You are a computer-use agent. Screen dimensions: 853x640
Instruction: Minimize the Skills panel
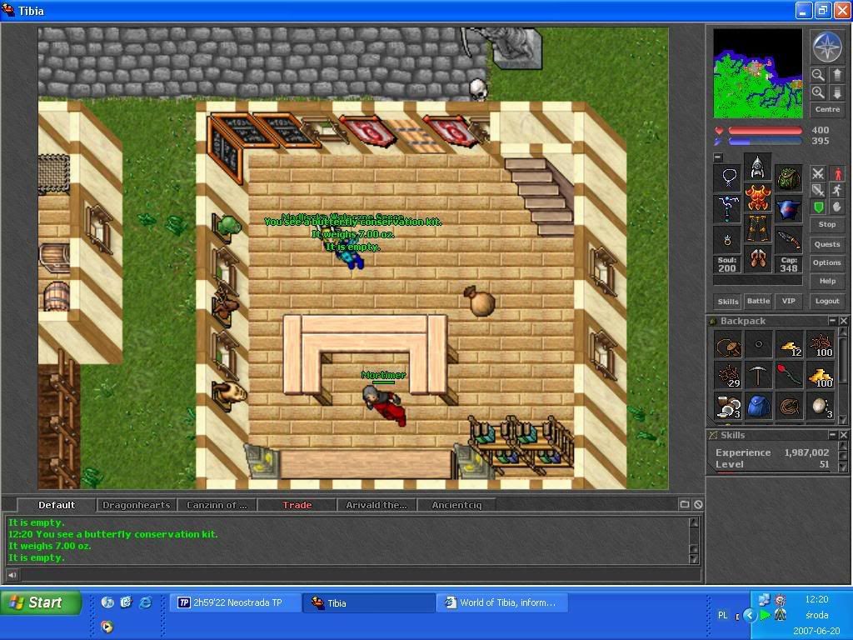click(x=832, y=435)
